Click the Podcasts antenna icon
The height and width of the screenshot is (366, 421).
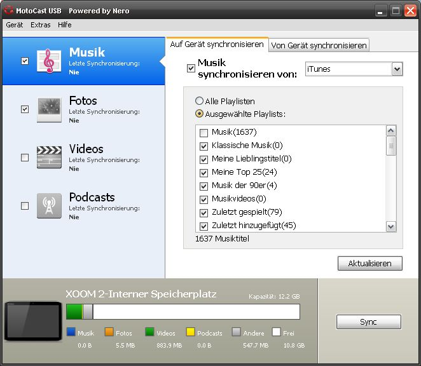(x=49, y=206)
